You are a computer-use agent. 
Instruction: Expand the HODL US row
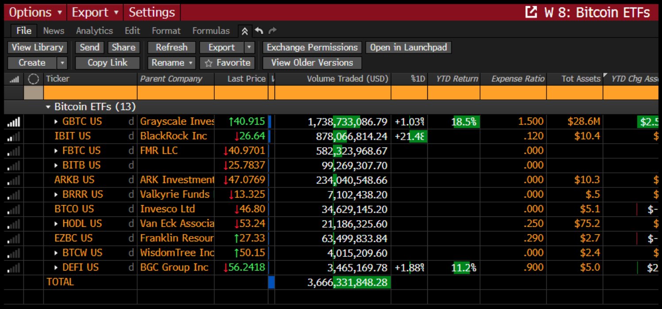click(56, 224)
